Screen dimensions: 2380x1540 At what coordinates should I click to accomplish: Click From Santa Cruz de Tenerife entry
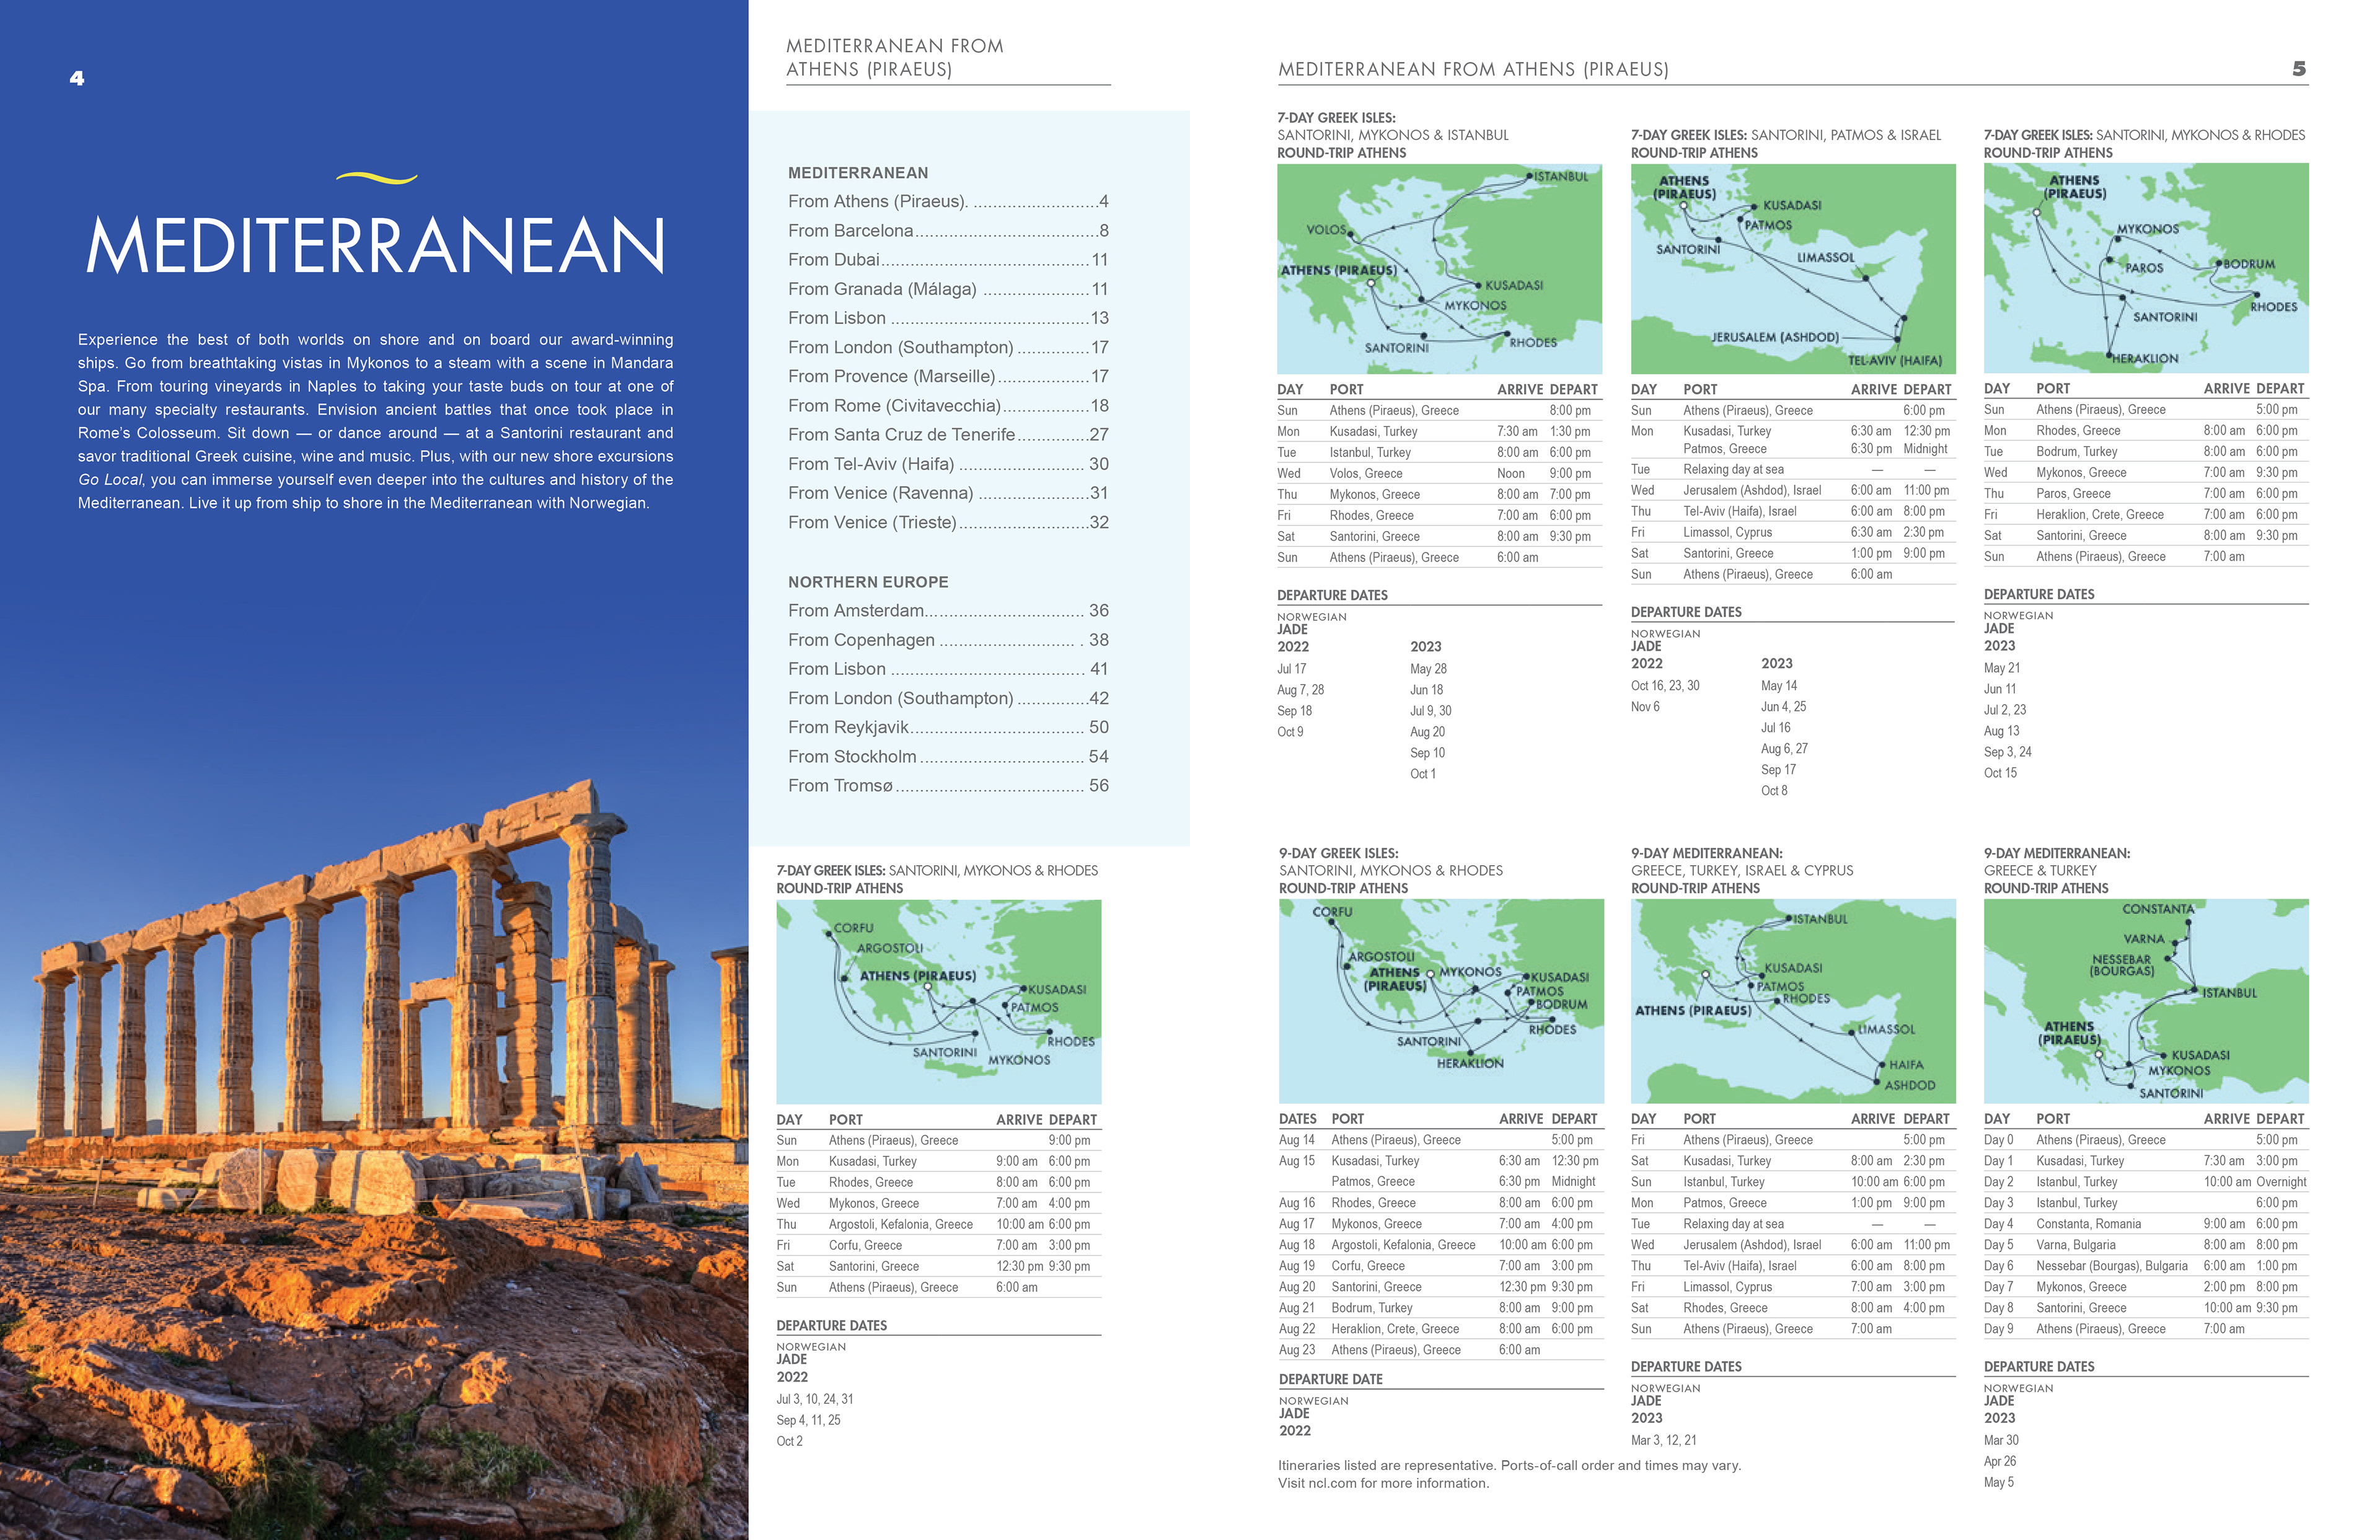tap(947, 435)
